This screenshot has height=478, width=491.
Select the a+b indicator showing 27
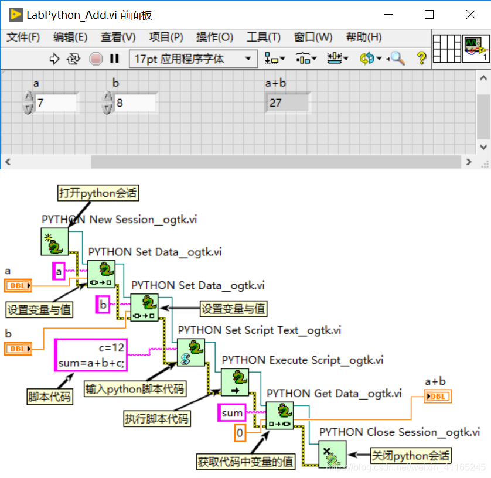click(287, 103)
